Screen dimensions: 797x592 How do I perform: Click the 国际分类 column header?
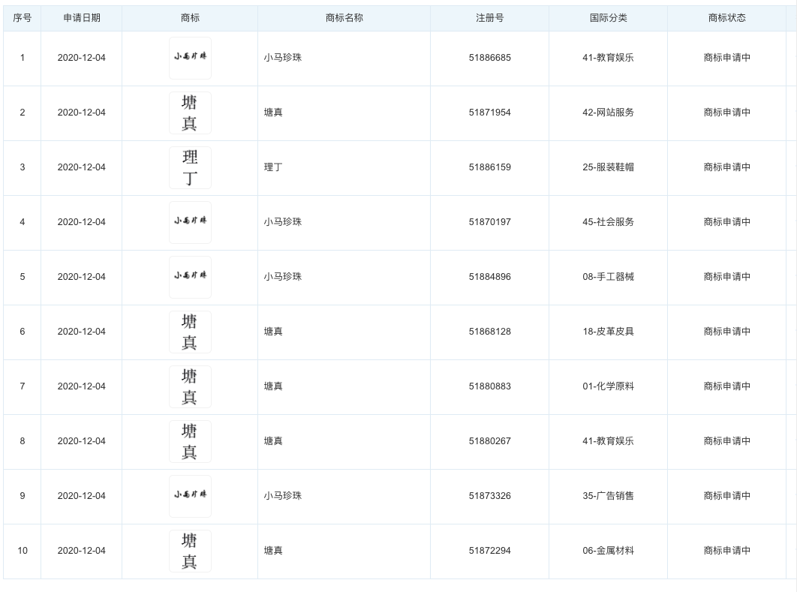(x=608, y=18)
